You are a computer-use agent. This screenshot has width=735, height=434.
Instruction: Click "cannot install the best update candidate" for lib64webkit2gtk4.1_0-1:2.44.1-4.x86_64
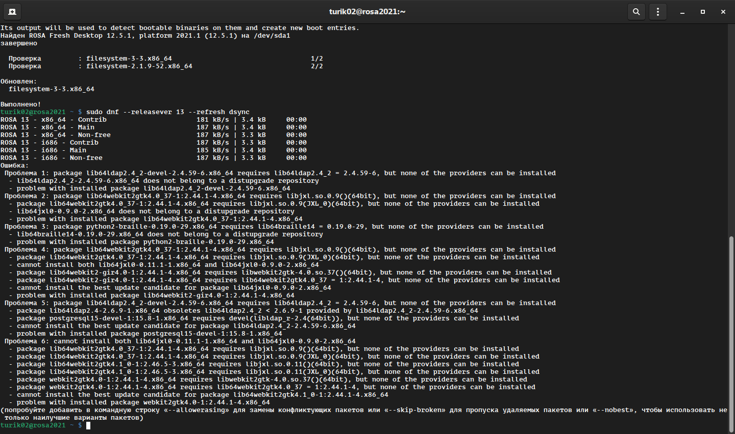[x=203, y=395]
